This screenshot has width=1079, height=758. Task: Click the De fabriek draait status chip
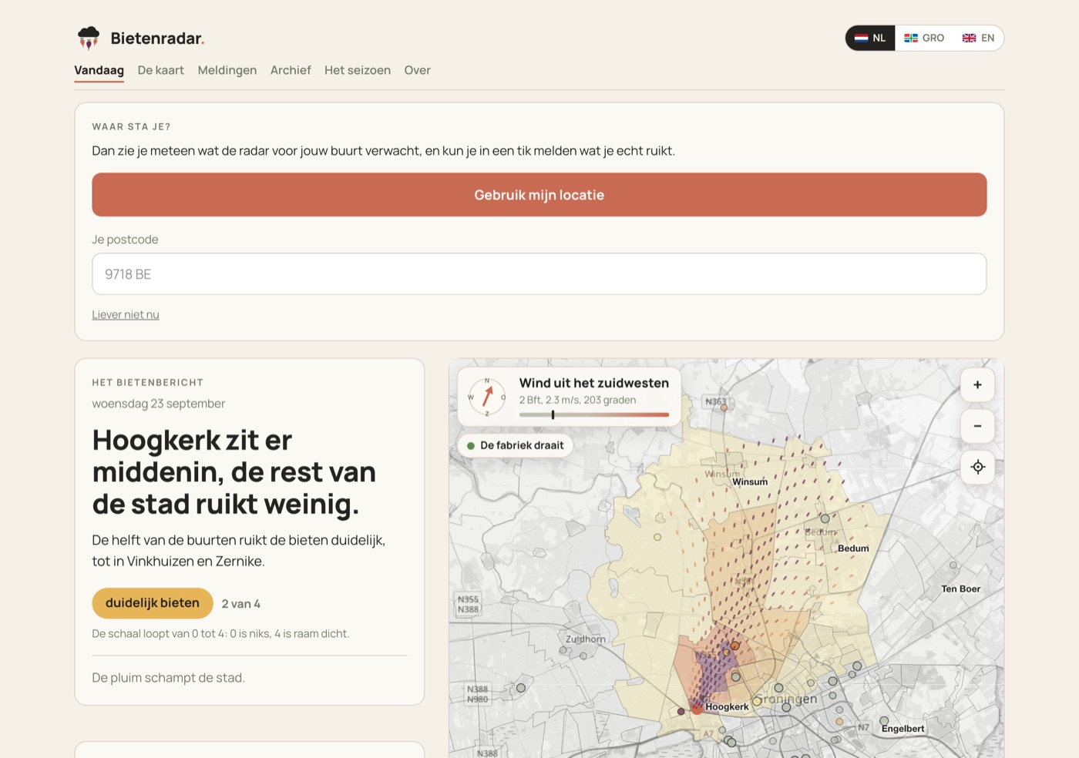[x=515, y=445]
